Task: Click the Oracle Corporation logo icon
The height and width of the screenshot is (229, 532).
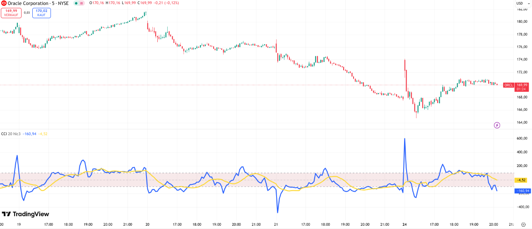Action: click(x=4, y=3)
